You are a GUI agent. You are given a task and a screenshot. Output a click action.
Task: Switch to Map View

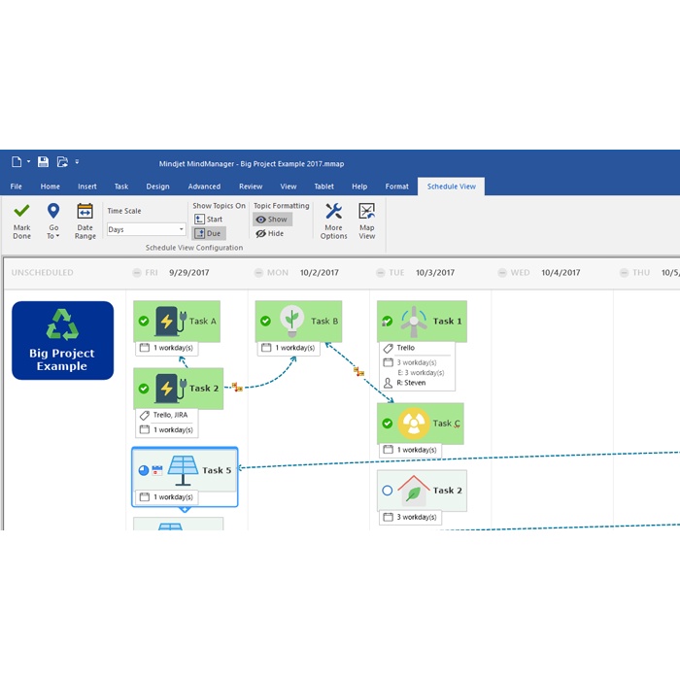(x=366, y=212)
